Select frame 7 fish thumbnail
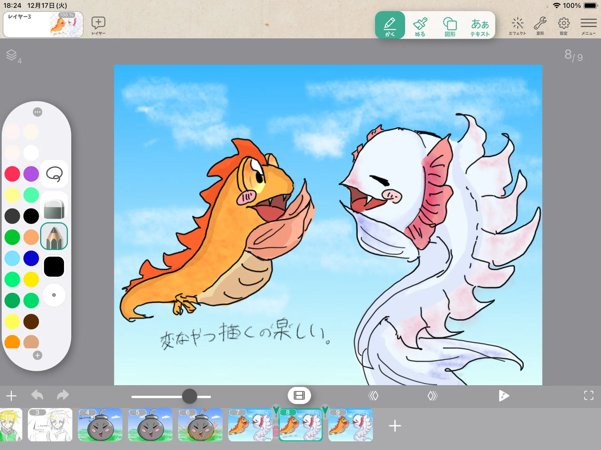This screenshot has width=601, height=450. (x=251, y=425)
